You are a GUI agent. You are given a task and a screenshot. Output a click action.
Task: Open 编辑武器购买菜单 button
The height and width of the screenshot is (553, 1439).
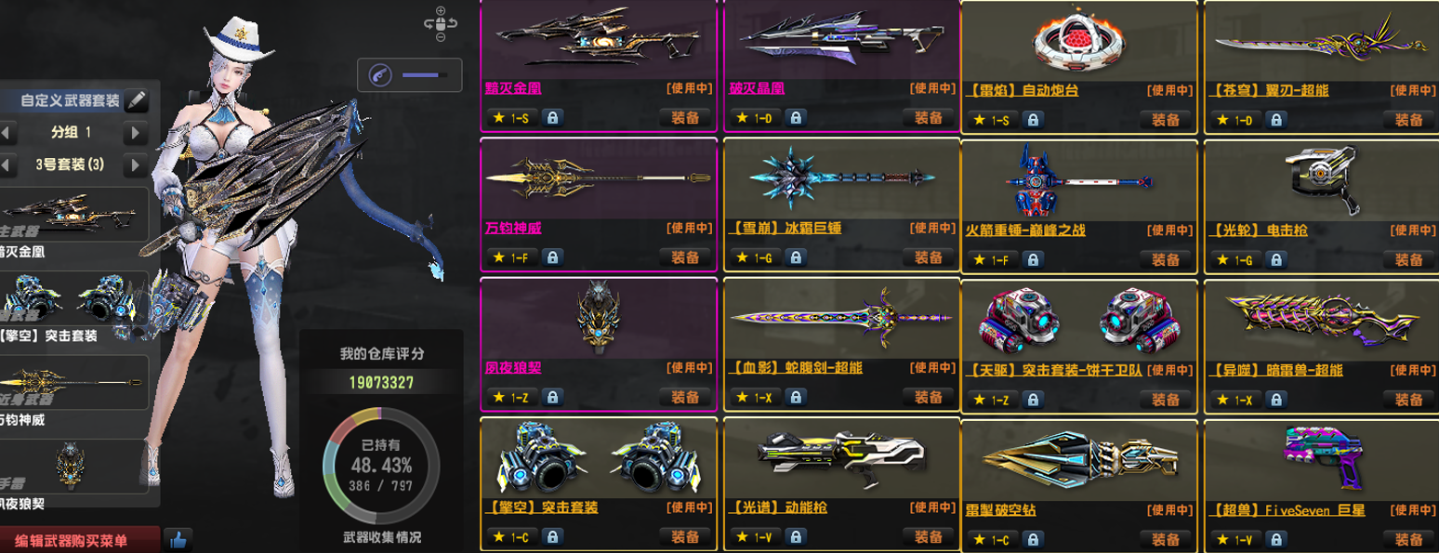click(x=78, y=540)
